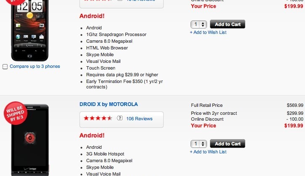Open the DROID X phone image

30,140
